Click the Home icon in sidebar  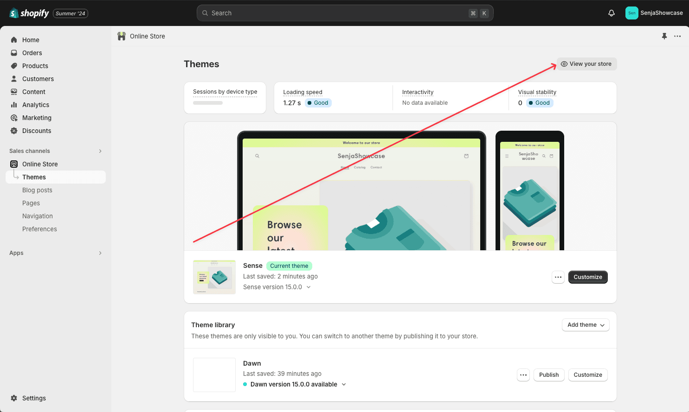click(x=14, y=40)
